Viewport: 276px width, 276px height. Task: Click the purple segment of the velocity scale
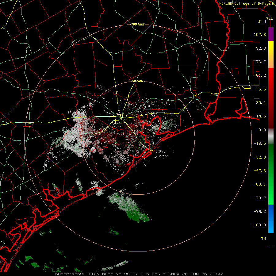[x=271, y=34]
